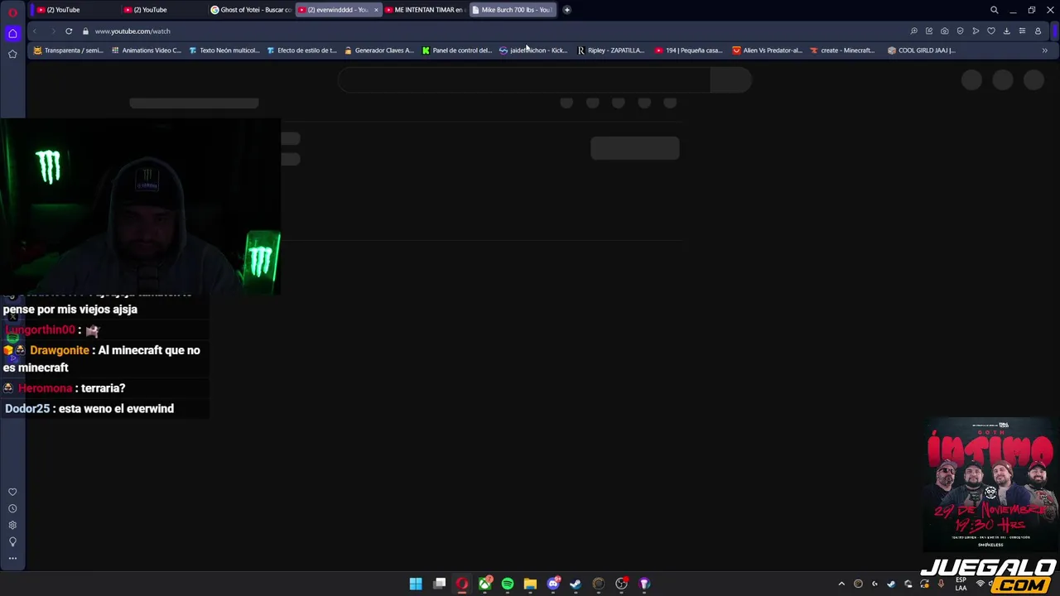The width and height of the screenshot is (1060, 596).
Task: Click the tab search magnifier icon
Action: [x=995, y=10]
